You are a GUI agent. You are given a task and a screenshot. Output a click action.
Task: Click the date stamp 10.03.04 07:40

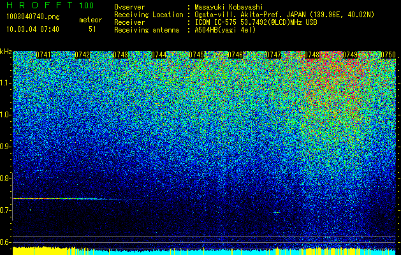pyautogui.click(x=33, y=29)
